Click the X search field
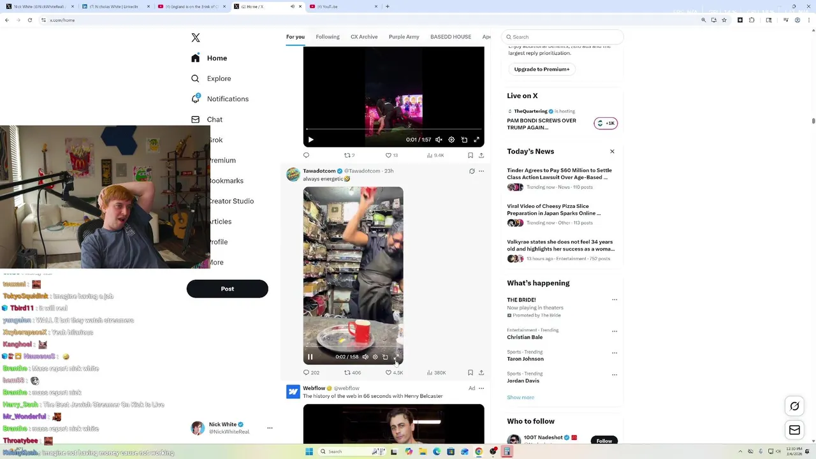The height and width of the screenshot is (459, 816). point(562,37)
